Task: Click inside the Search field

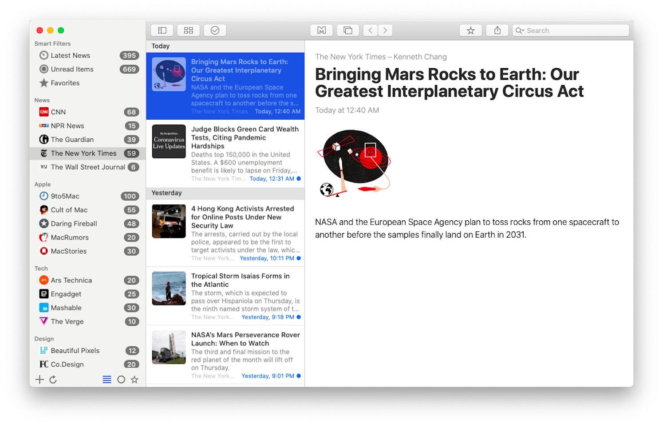Action: 570,30
